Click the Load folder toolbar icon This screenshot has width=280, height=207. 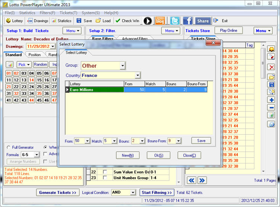tap(98, 20)
